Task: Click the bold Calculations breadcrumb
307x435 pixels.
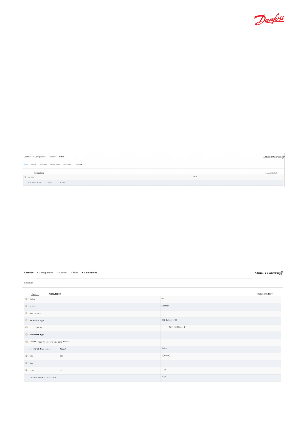Action: click(90, 273)
